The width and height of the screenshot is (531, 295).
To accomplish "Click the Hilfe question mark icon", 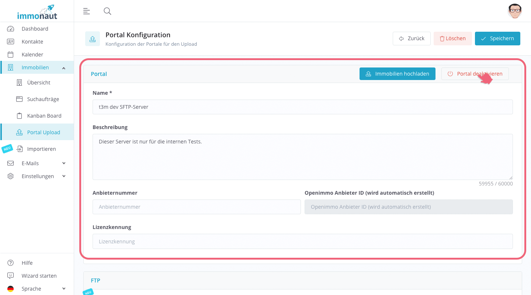I will pyautogui.click(x=10, y=263).
